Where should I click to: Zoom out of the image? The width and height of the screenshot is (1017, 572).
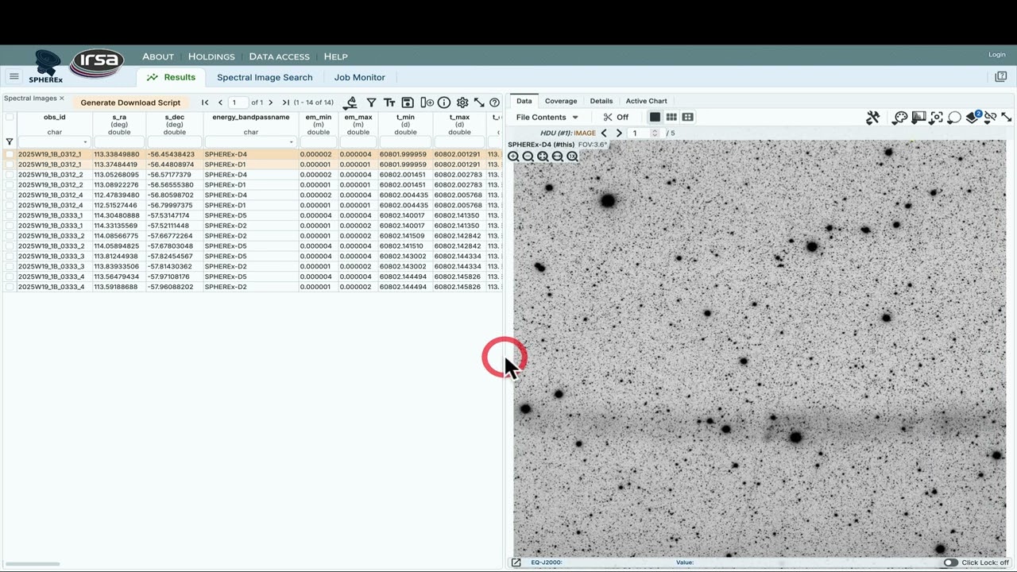pos(528,157)
